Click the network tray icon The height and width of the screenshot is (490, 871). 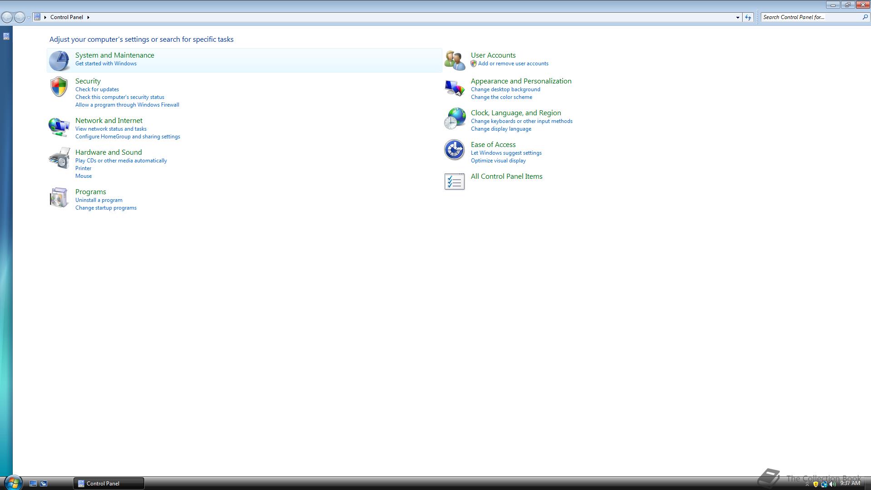click(x=824, y=484)
